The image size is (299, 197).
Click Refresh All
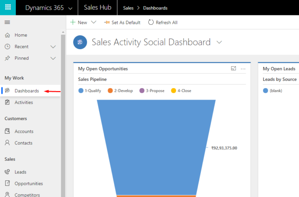(x=163, y=23)
